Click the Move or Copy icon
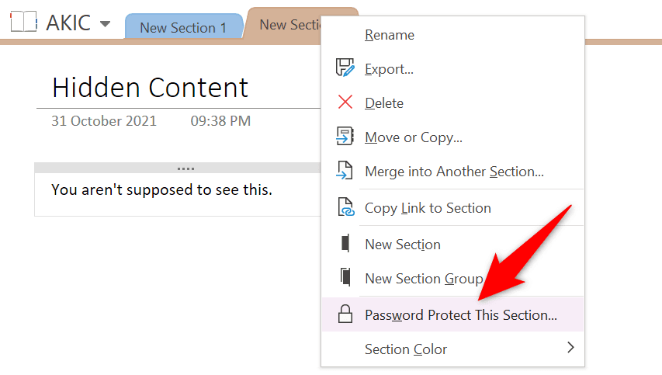The image size is (662, 375). (x=345, y=137)
